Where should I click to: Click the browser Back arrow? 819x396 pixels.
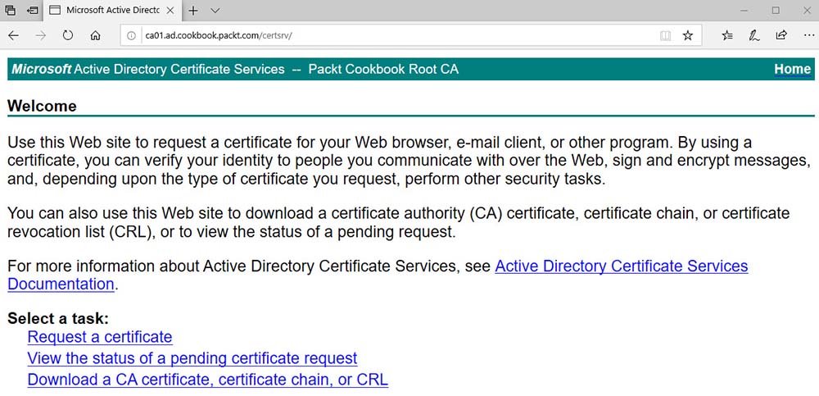coord(13,36)
